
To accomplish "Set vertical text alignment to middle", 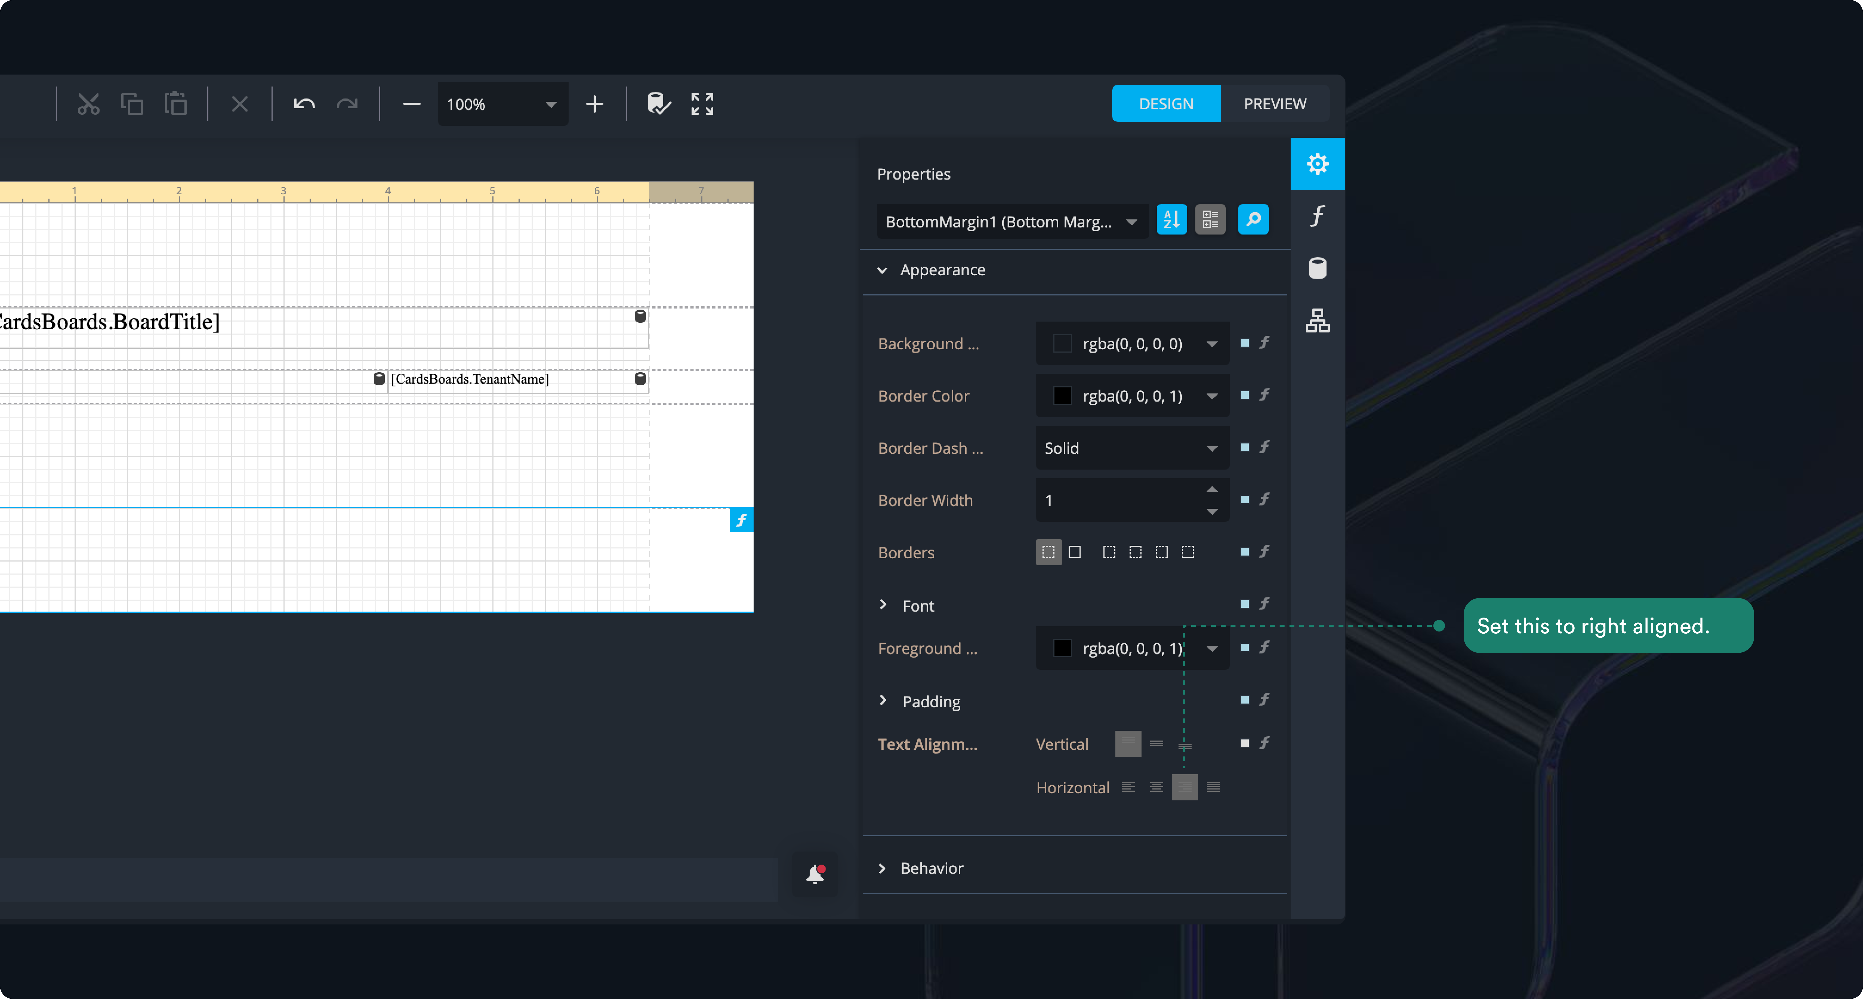I will pos(1156,744).
